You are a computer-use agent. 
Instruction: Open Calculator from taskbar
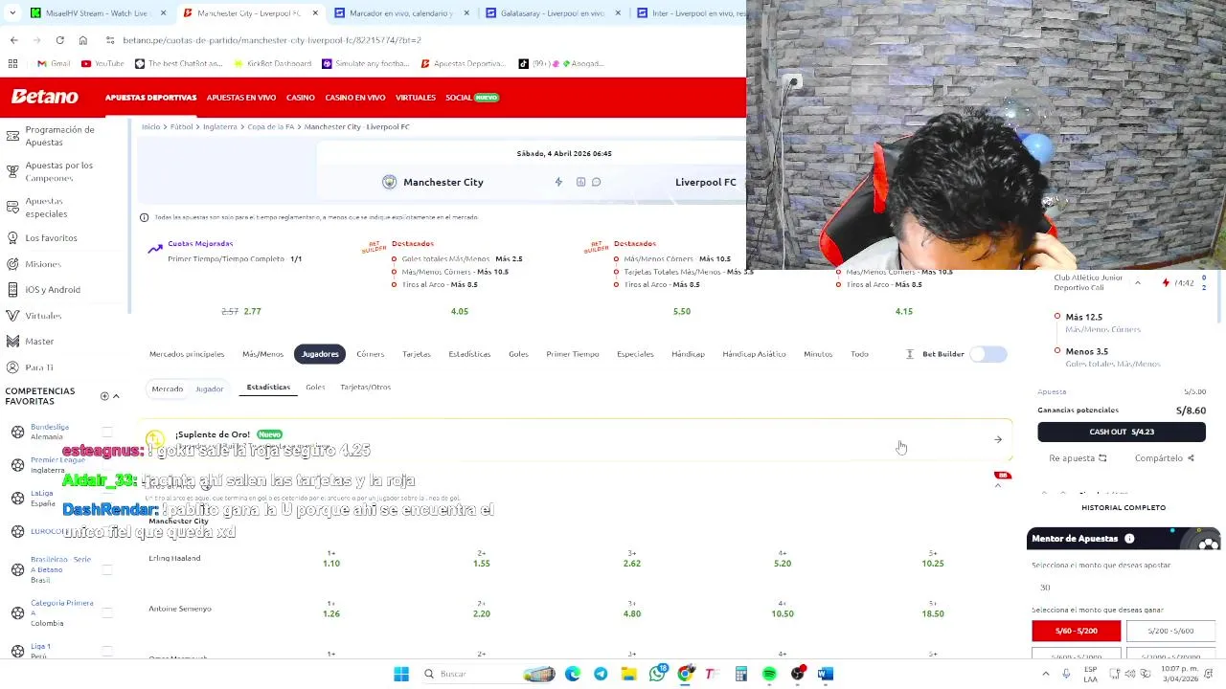coord(740,674)
